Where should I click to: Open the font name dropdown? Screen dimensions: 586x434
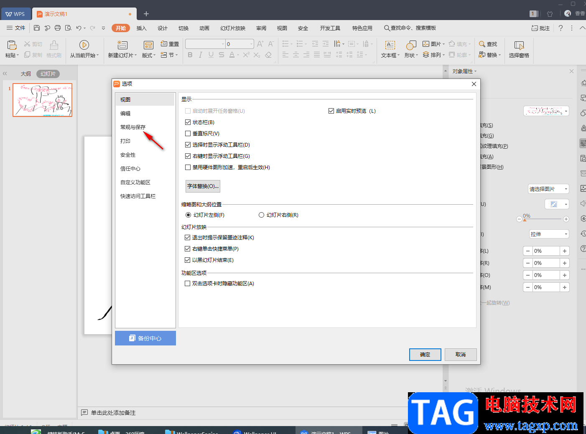pyautogui.click(x=223, y=44)
